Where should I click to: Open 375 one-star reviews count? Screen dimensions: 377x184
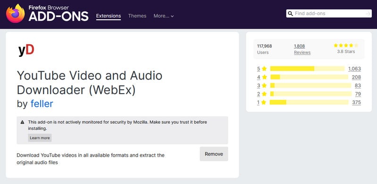(356, 103)
